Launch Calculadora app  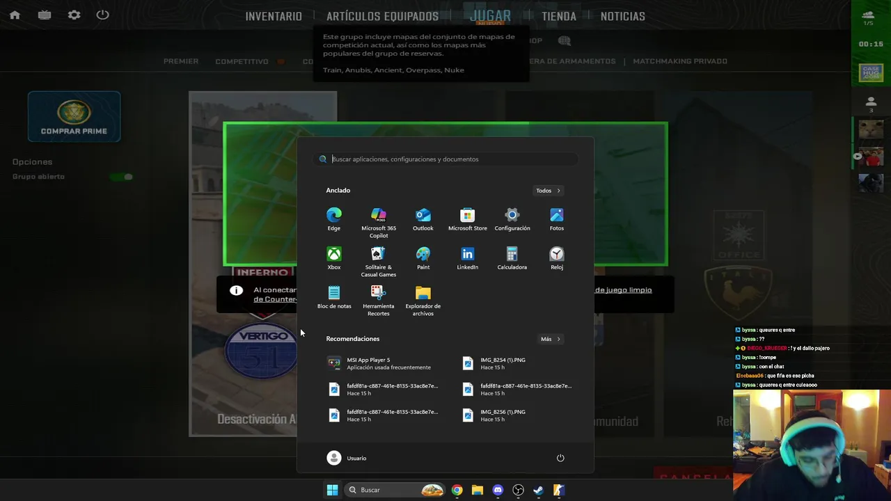pyautogui.click(x=512, y=258)
